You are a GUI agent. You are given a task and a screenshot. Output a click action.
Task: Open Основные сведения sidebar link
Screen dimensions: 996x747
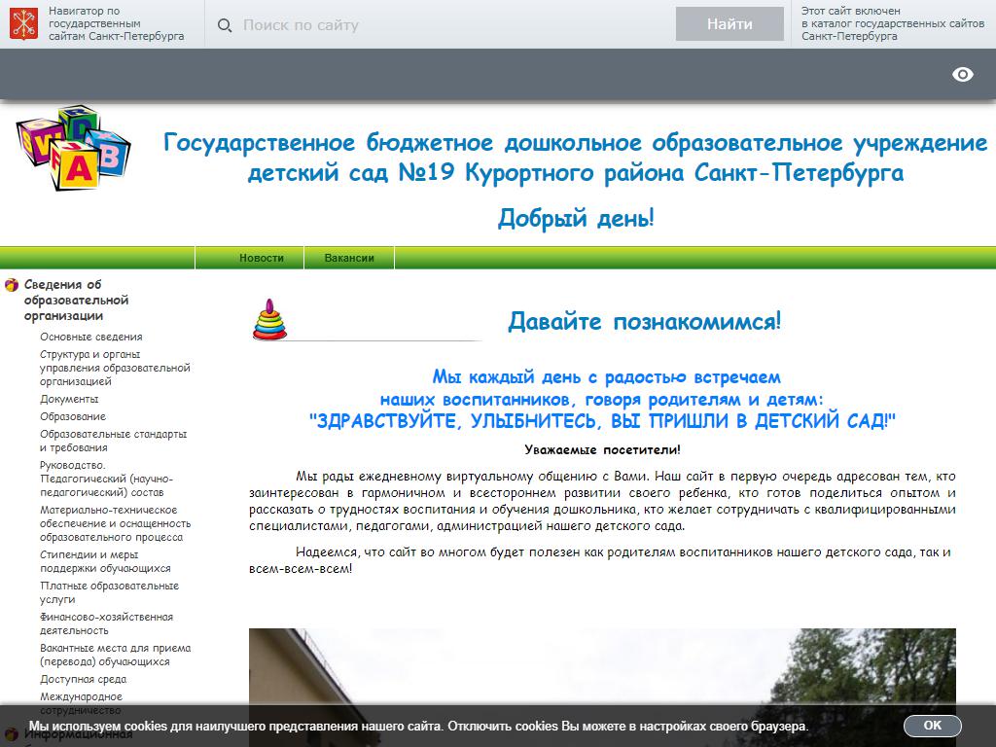(x=90, y=337)
